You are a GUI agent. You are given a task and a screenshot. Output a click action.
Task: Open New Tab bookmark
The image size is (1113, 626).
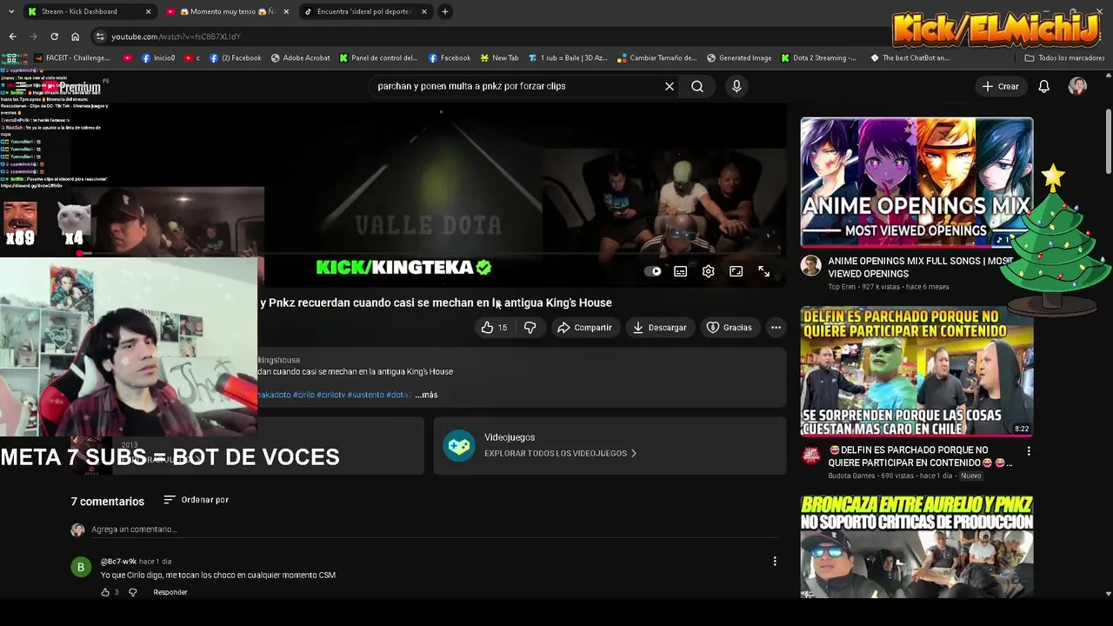click(x=498, y=58)
